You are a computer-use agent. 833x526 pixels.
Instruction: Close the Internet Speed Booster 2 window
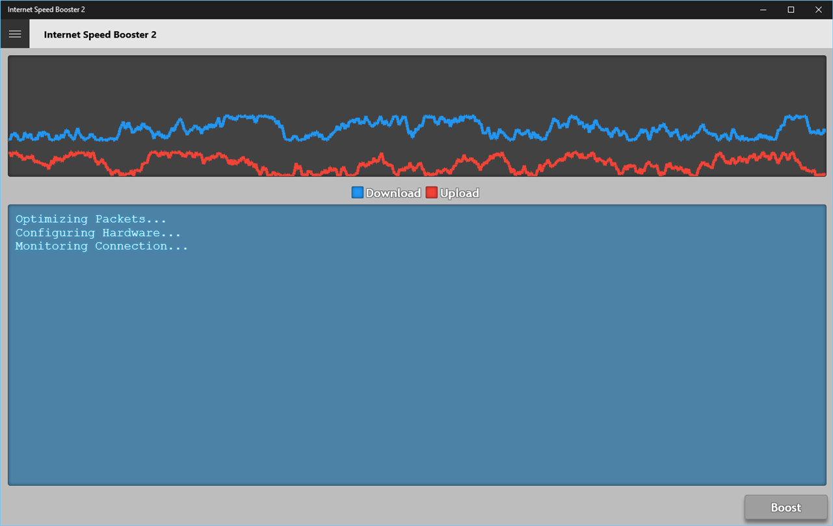[819, 10]
